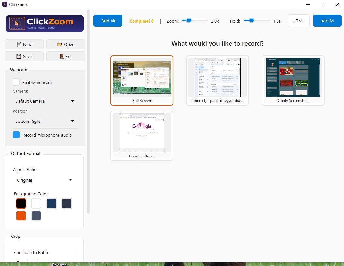Viewport: 344px width, 266px height.
Task: Click the Open folder icon
Action: 59,44
